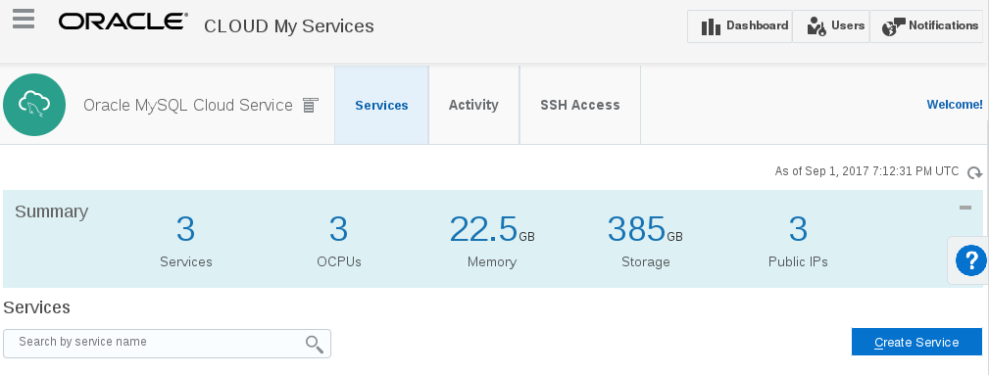
Task: Click the MySQL cloud service round icon
Action: (34, 105)
